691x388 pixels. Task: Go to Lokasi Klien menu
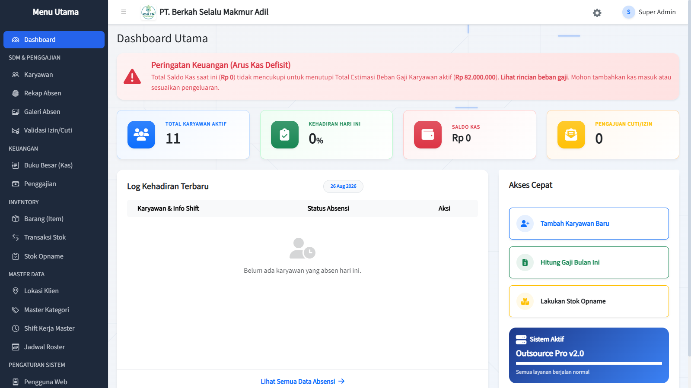(x=54, y=291)
